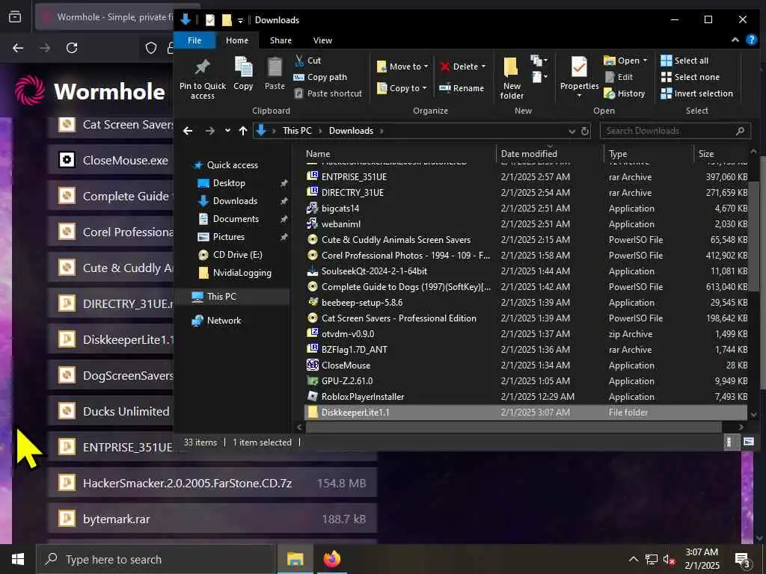Open the Windows Start menu
766x574 pixels.
[x=18, y=559]
